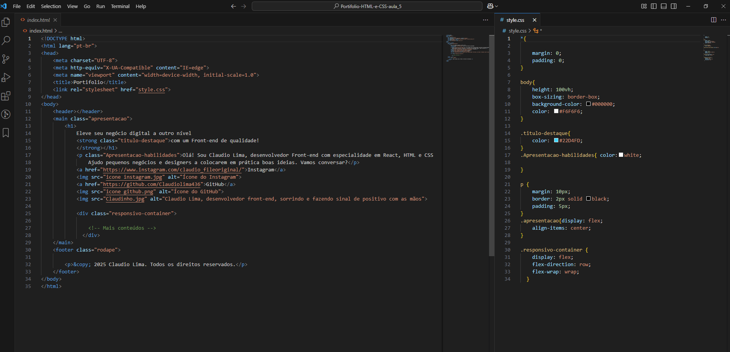730x352 pixels.
Task: Switch to the index.html tab
Action: click(38, 20)
